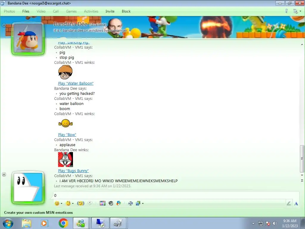The height and width of the screenshot is (229, 305).
Task: Open the emoticon picker smiley icon
Action: coord(57,203)
